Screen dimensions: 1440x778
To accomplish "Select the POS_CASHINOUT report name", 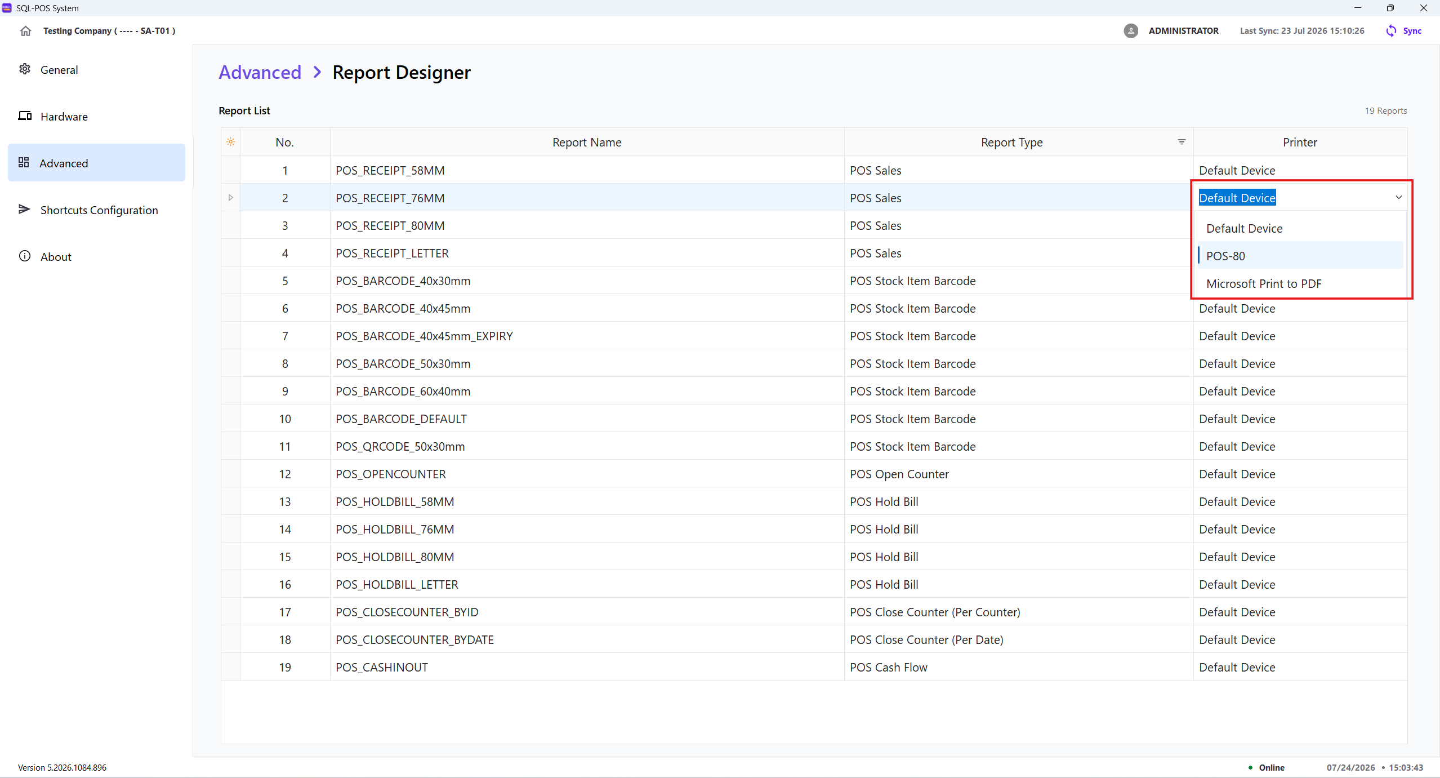I will coord(382,667).
